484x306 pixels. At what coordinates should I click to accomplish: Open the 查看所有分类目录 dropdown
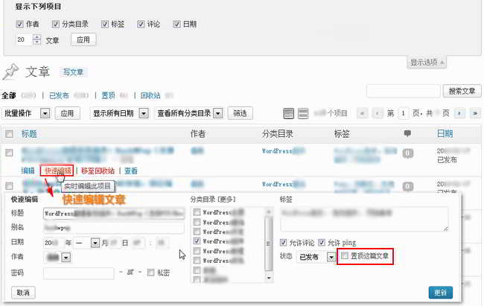[188, 113]
